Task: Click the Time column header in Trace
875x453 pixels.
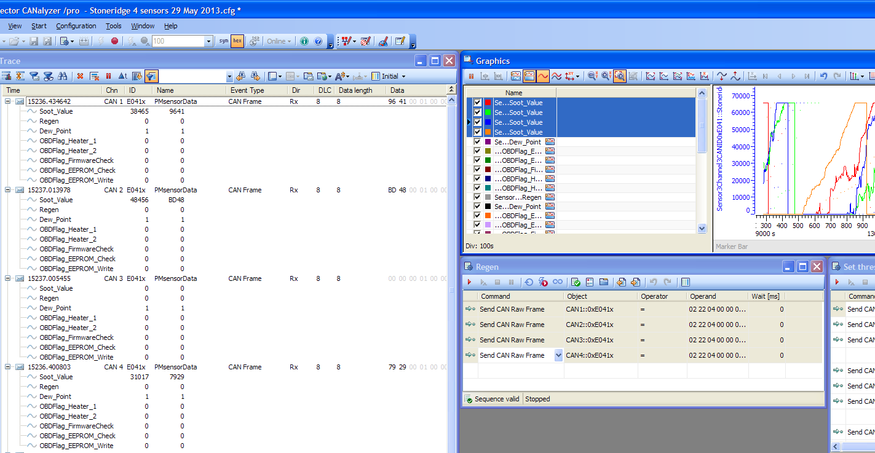Action: 51,90
